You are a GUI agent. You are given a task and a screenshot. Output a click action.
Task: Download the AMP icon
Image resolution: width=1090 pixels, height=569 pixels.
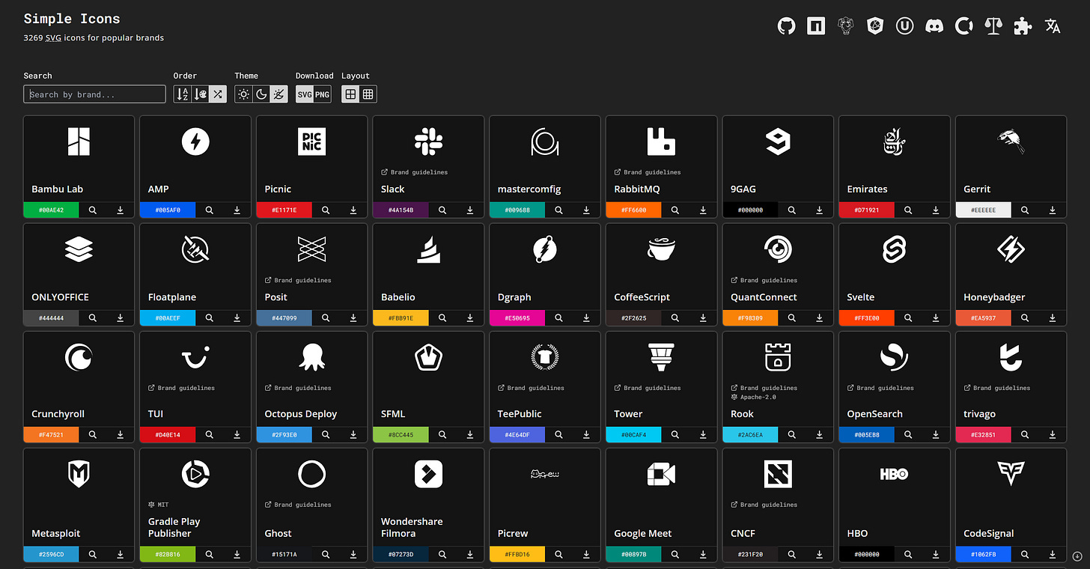coord(237,210)
